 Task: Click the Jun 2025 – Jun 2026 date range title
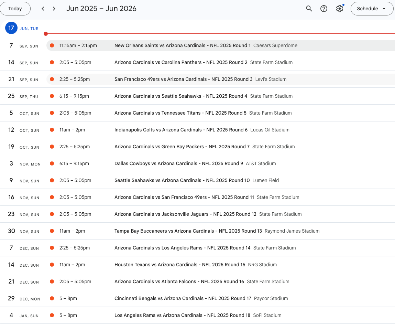coord(101,9)
